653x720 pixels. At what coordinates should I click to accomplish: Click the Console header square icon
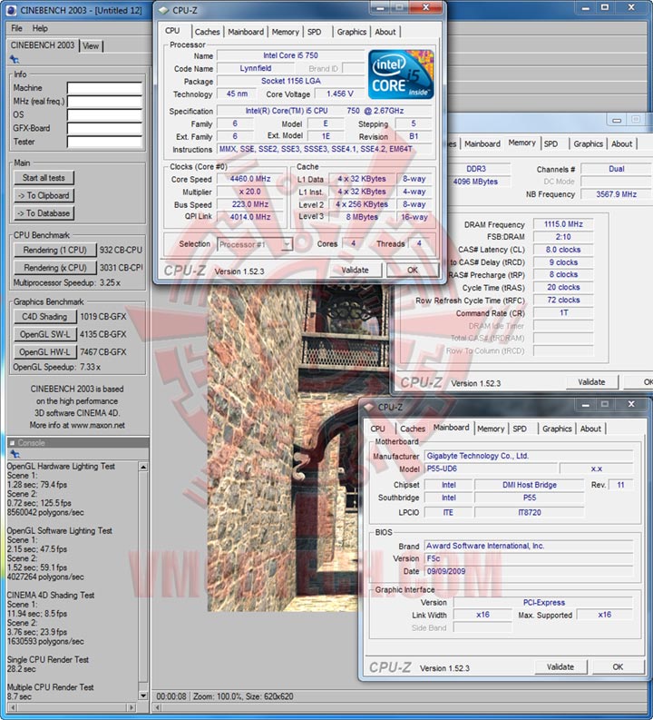click(13, 443)
